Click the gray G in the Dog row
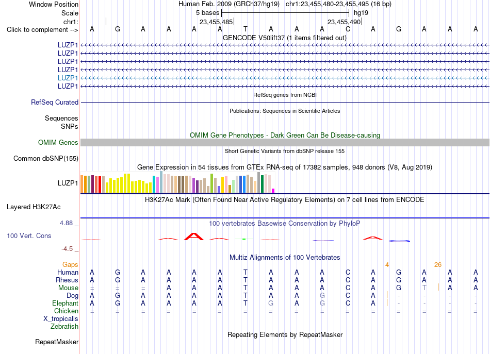 click(322, 295)
